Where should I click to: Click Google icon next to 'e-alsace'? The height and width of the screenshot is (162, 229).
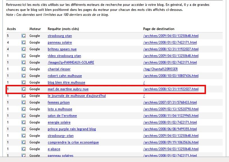click(23, 149)
